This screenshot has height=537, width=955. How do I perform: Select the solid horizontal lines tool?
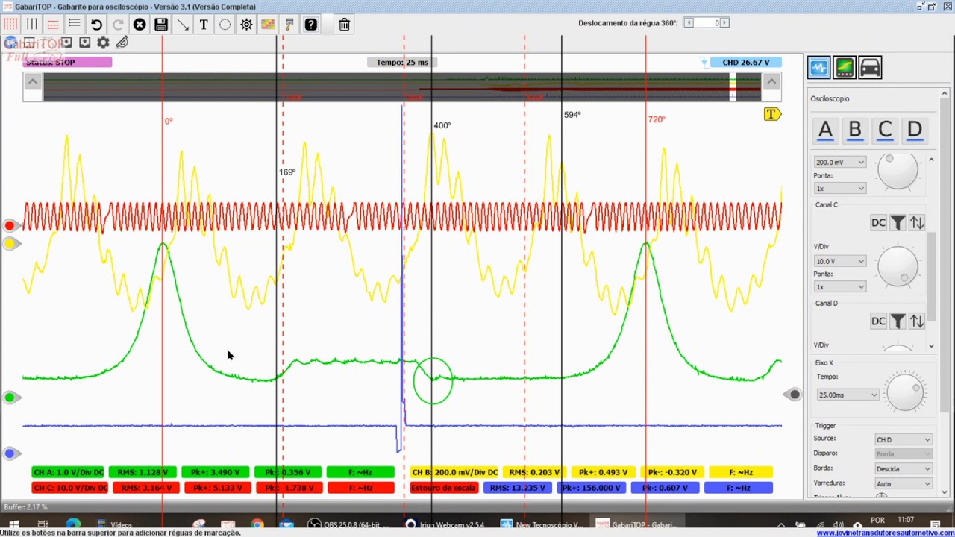(x=75, y=25)
